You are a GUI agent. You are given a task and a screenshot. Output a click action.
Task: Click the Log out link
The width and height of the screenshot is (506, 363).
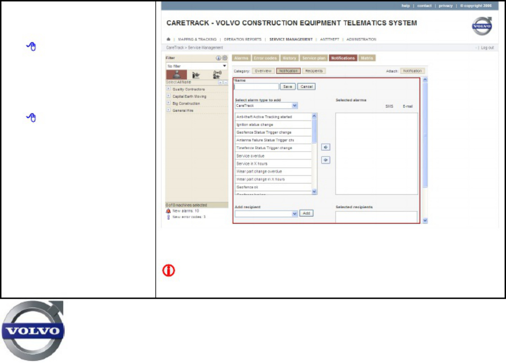pos(487,48)
